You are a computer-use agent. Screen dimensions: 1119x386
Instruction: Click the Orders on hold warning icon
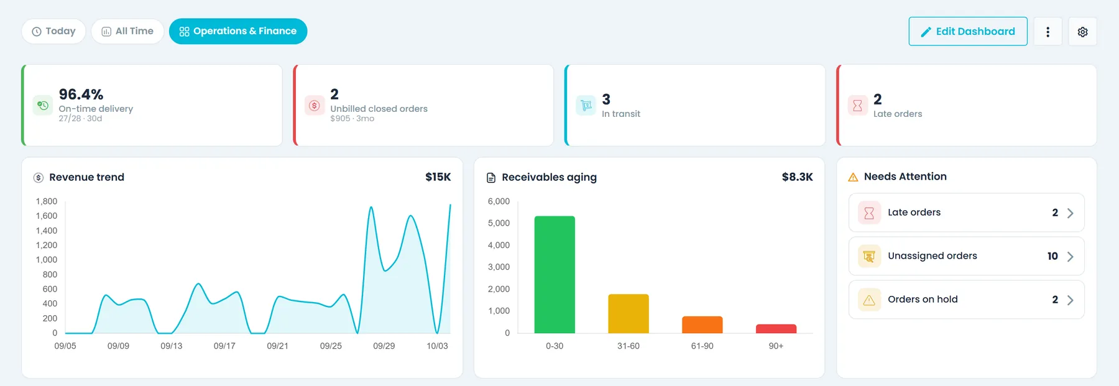[869, 300]
